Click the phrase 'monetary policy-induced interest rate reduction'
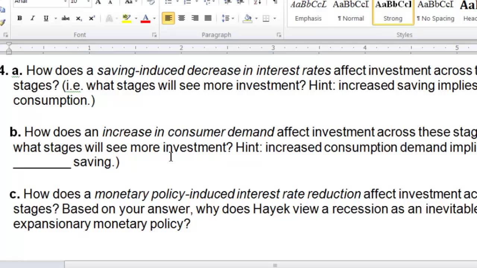Viewport: 477px width, 268px height. 227,194
